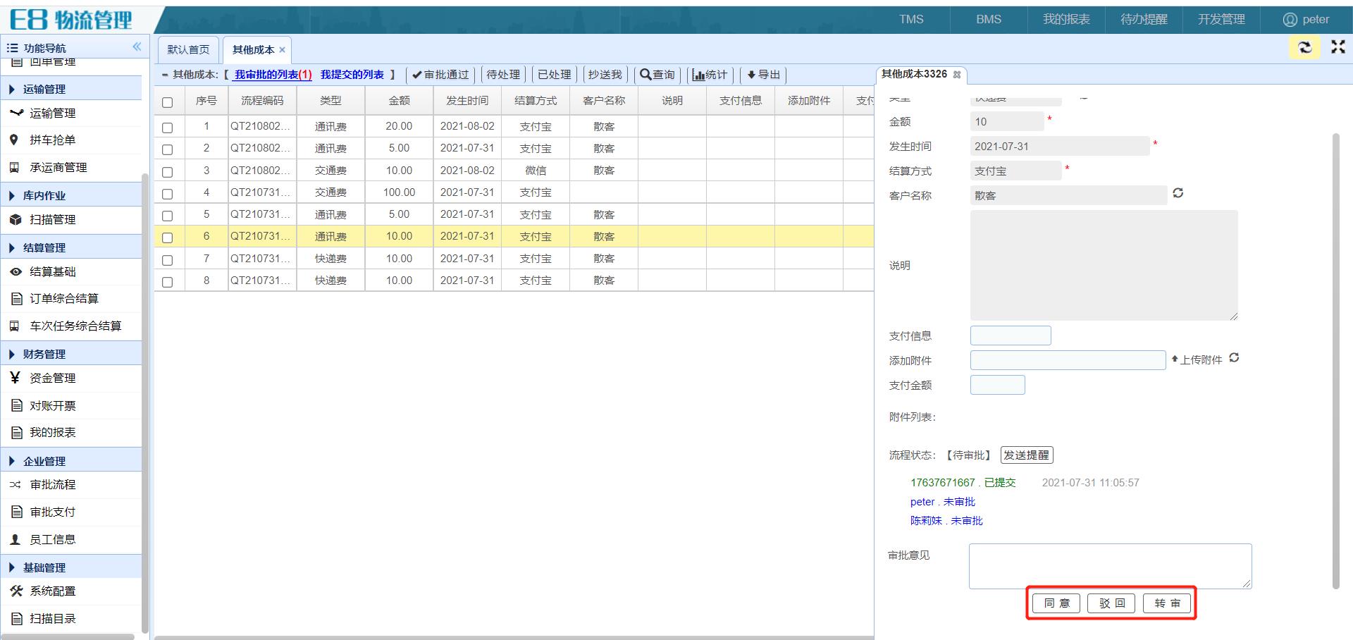Refresh the 客户名称 field with its reload icon
Image resolution: width=1353 pixels, height=640 pixels.
tap(1178, 193)
